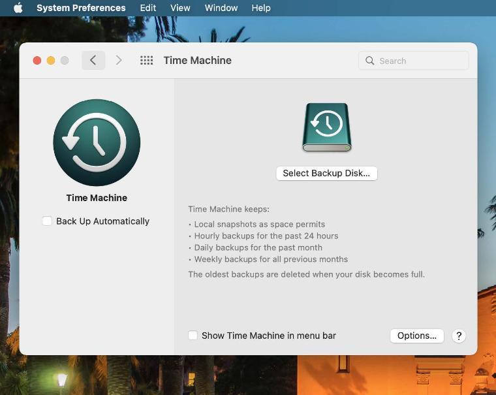Open the Help menu
This screenshot has height=395, width=496.
pyautogui.click(x=261, y=8)
